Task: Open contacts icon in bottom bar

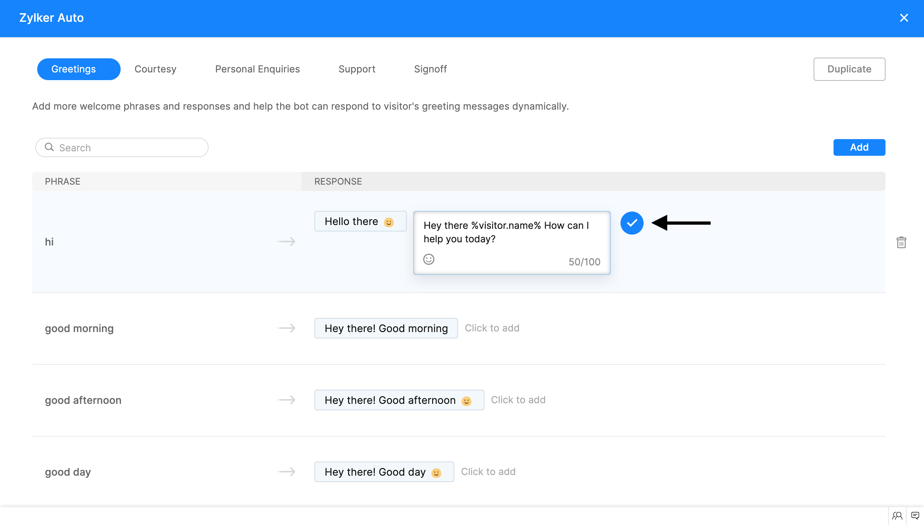Action: [x=897, y=516]
